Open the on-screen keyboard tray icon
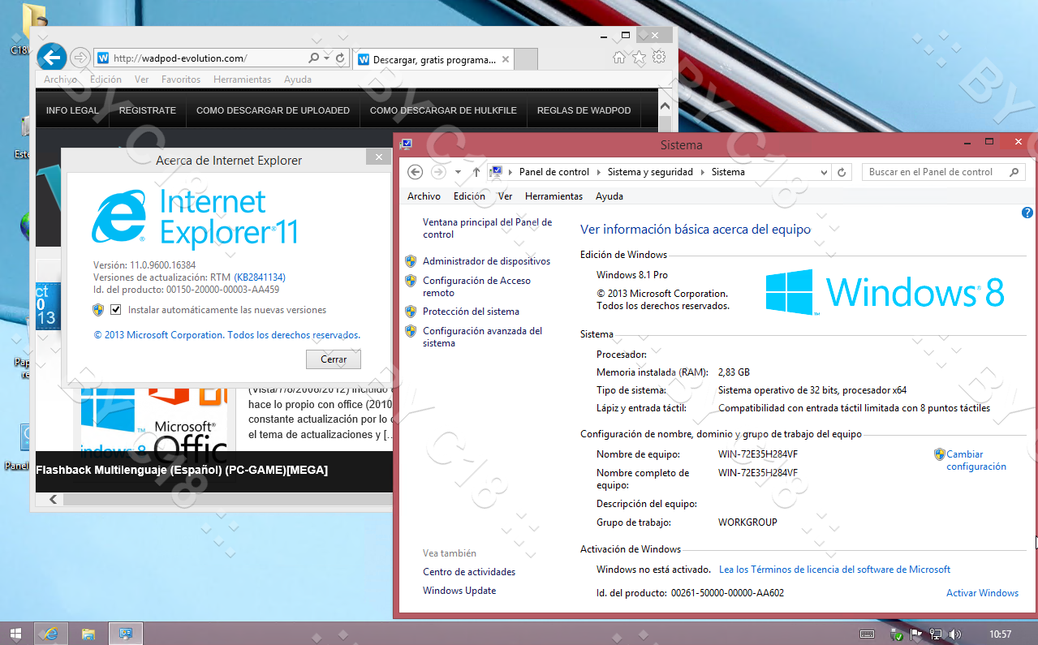This screenshot has width=1038, height=645. coord(867,634)
